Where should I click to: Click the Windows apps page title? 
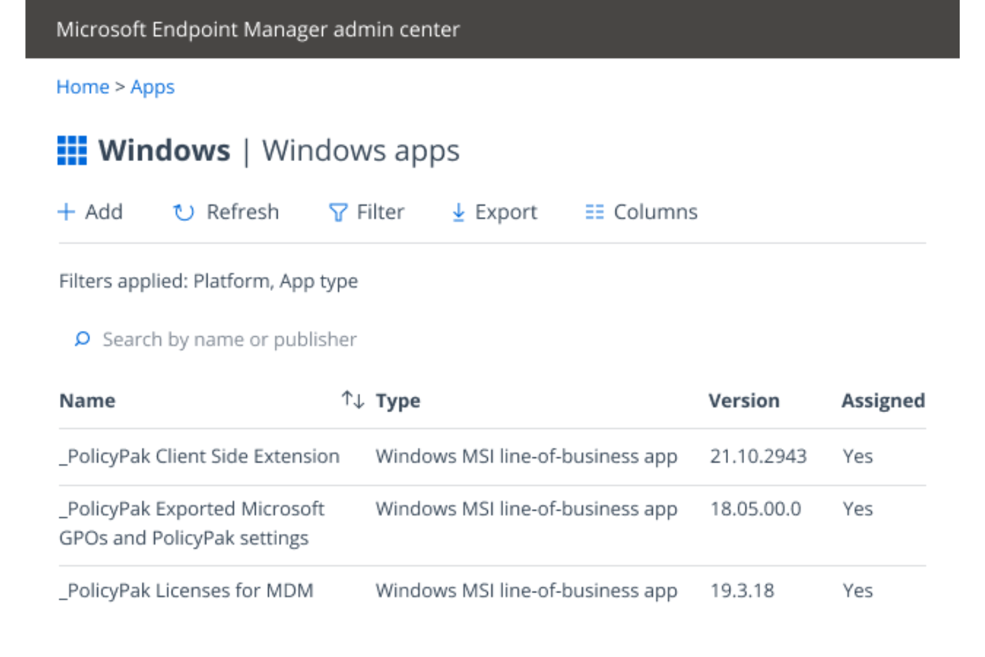360,150
